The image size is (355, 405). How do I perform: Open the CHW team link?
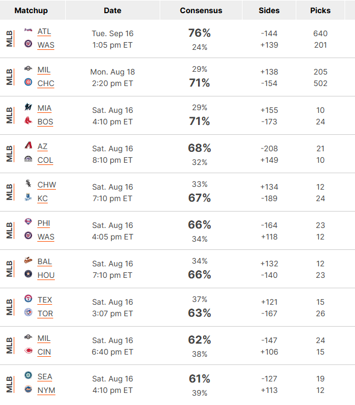tap(47, 185)
